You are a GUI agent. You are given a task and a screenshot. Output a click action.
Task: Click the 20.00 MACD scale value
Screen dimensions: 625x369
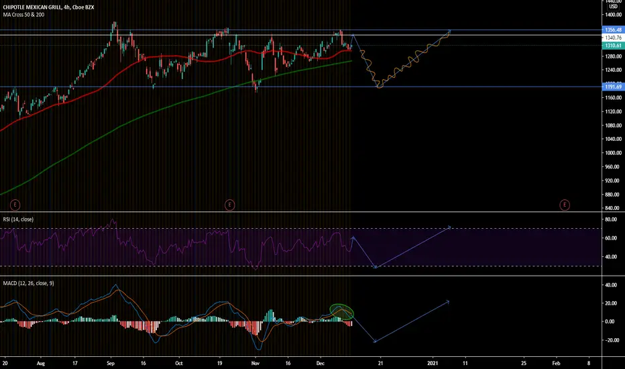[611, 303]
